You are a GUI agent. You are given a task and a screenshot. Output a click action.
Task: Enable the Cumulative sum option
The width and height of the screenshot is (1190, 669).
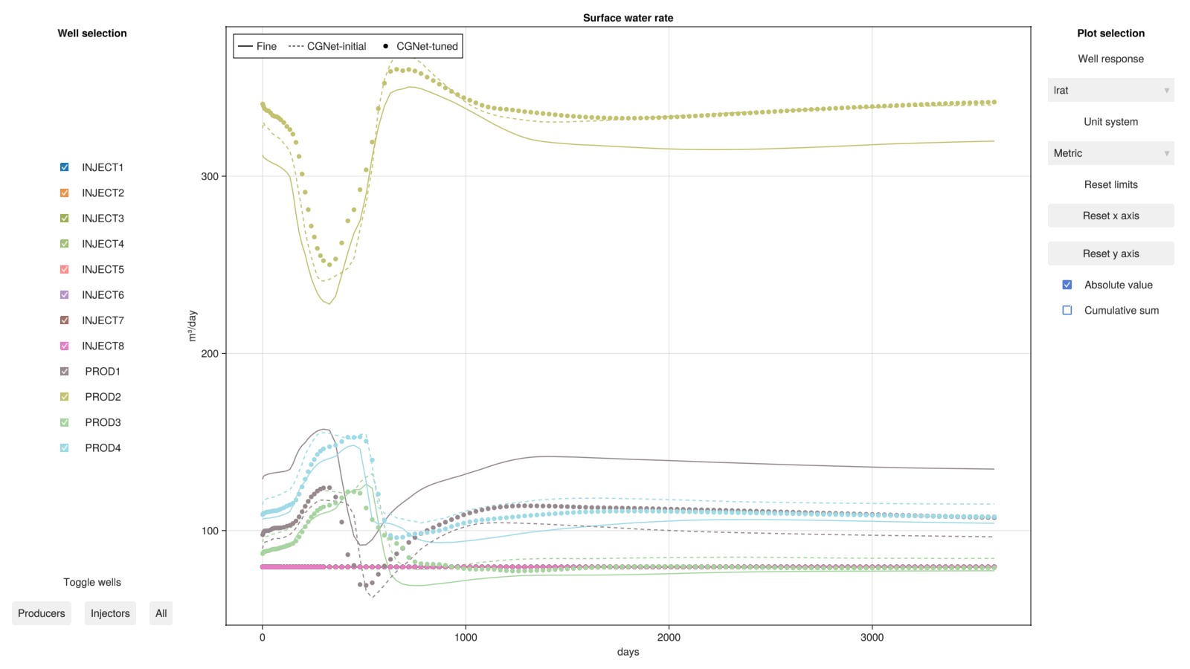1067,311
